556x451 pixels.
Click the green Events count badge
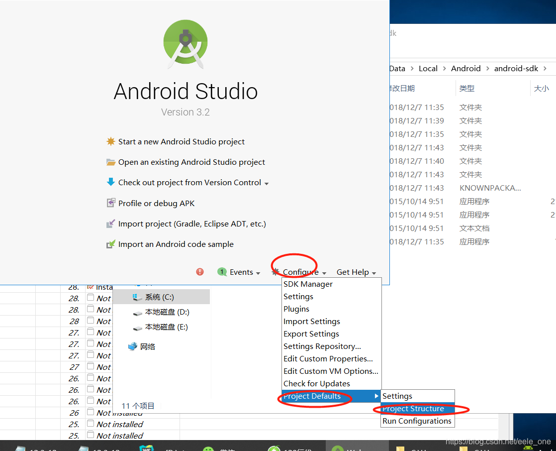(x=222, y=272)
